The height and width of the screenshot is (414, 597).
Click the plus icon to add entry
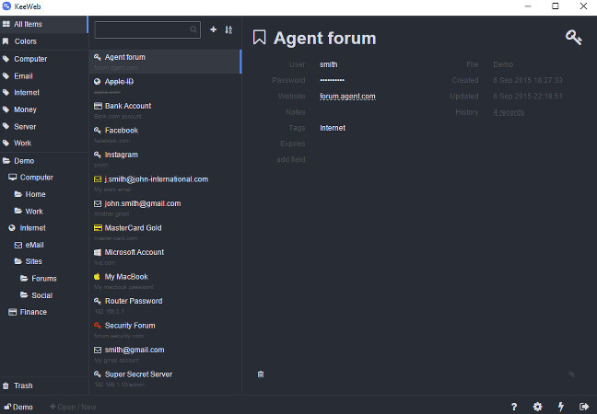214,29
